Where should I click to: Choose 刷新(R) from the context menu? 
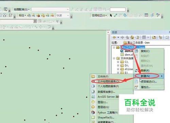click(149, 70)
